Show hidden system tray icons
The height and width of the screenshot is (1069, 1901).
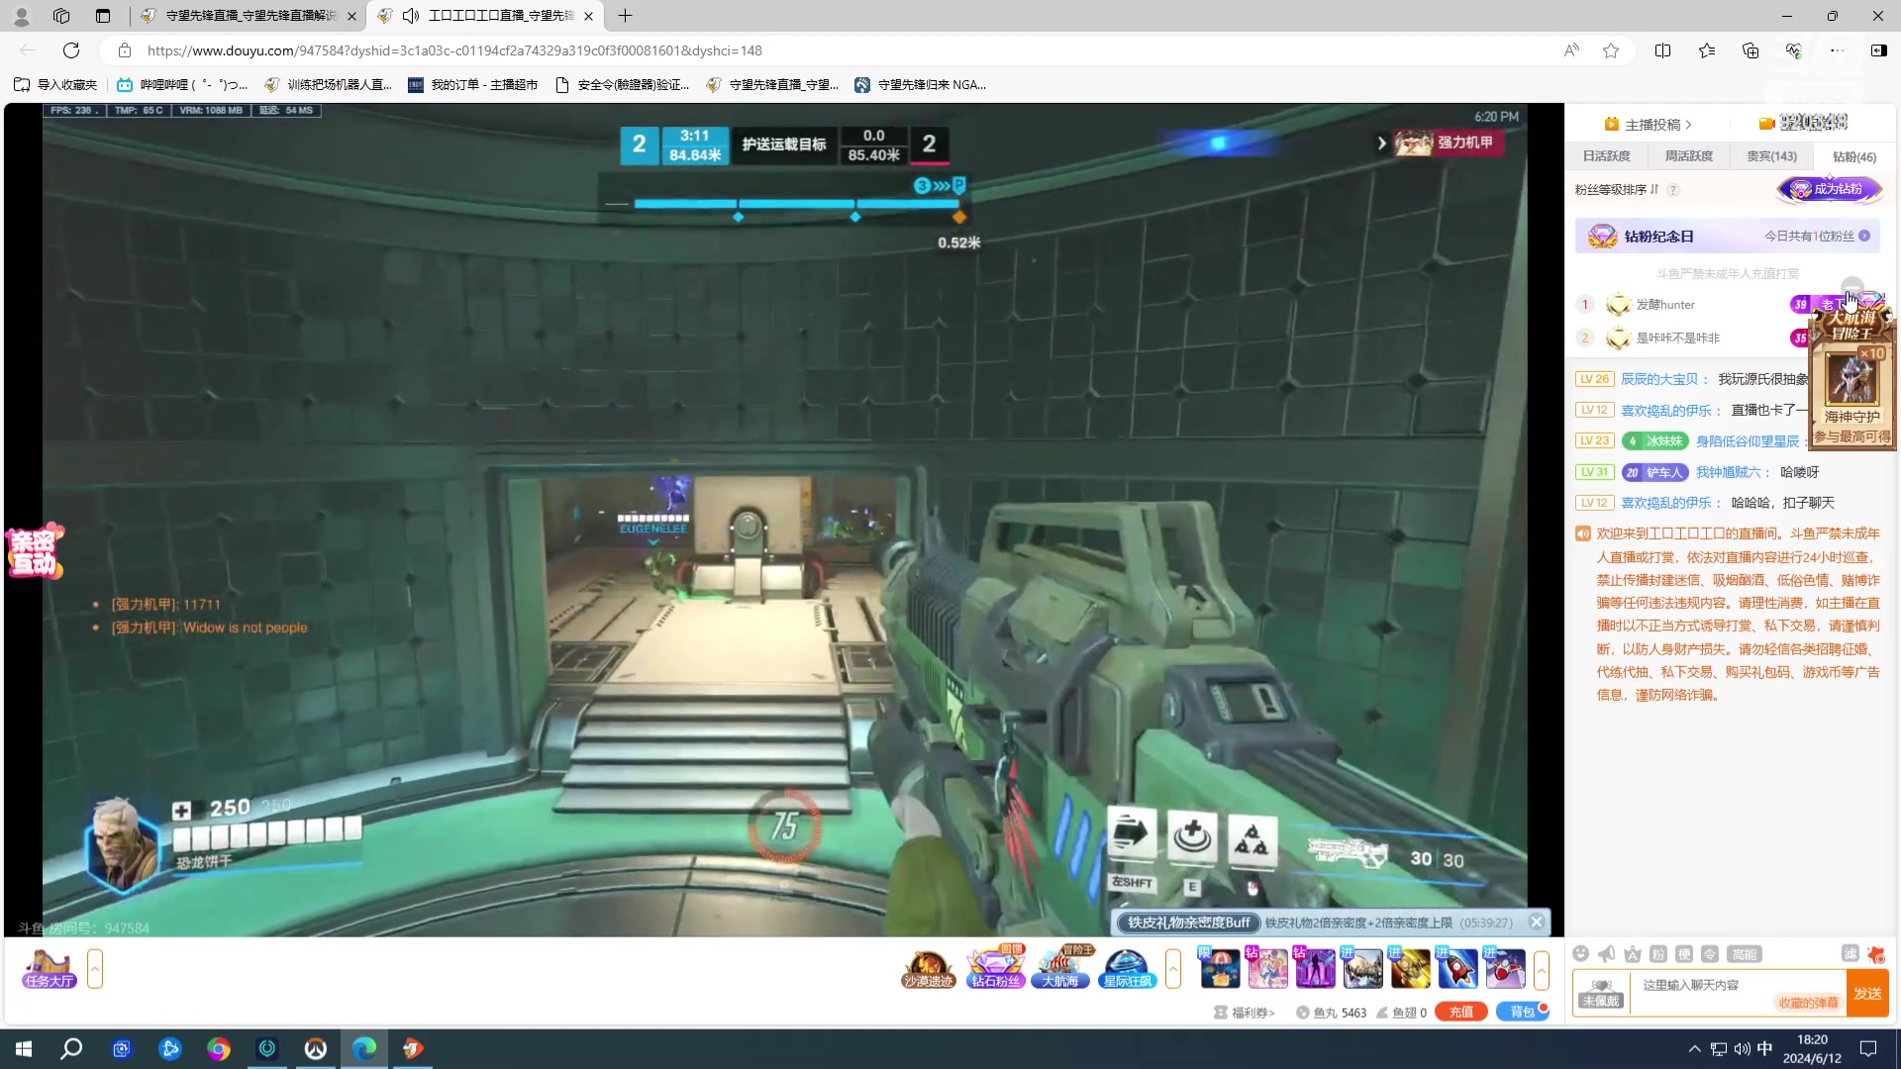[1694, 1049]
